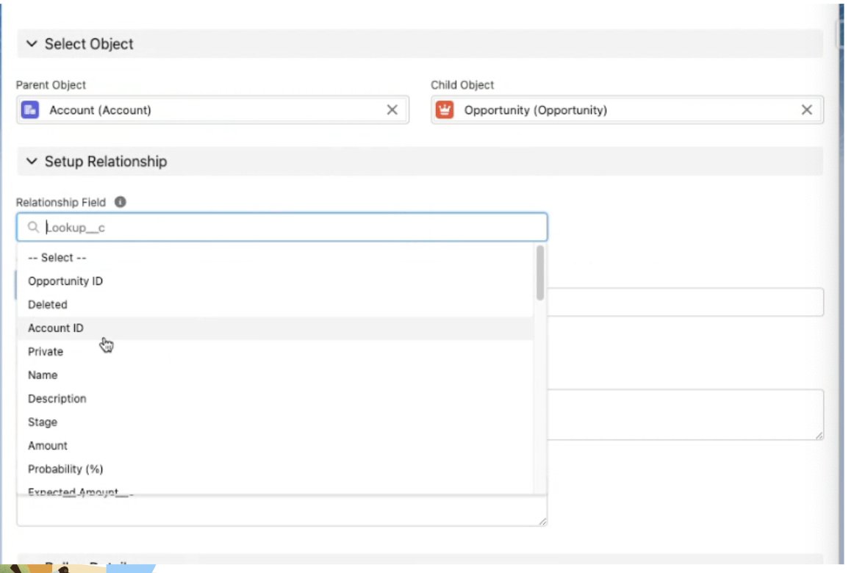Click the 'Select Object' section header
The width and height of the screenshot is (854, 573).
coord(420,43)
